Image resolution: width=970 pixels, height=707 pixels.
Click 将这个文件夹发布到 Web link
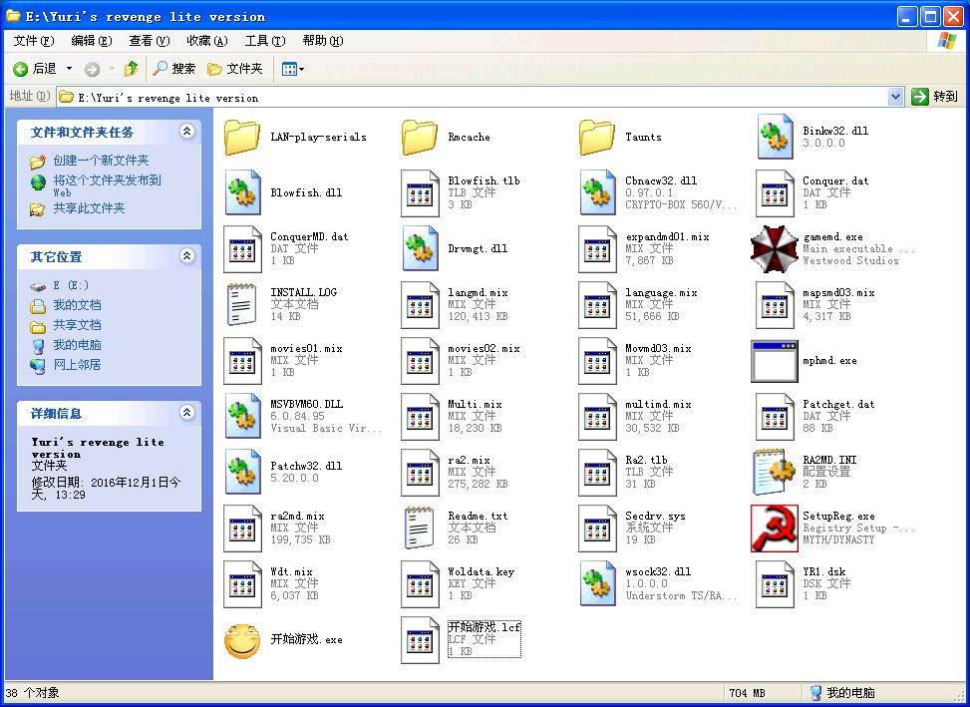point(107,184)
